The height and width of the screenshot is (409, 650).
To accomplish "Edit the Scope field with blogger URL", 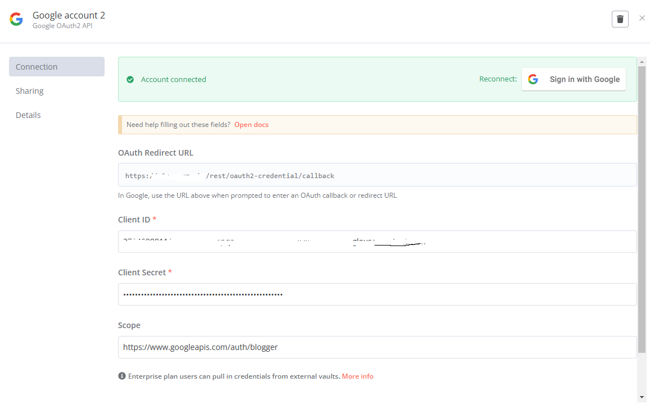I will point(377,347).
